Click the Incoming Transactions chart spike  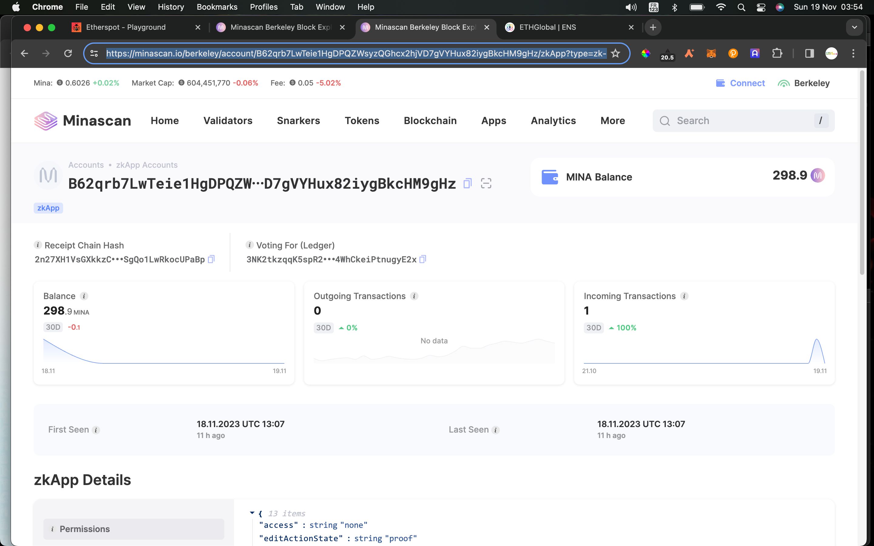point(817,350)
